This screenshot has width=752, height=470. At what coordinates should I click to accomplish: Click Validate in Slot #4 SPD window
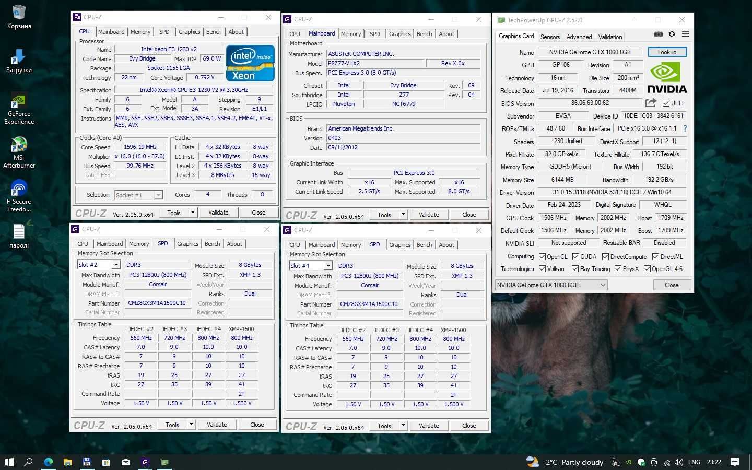(x=429, y=426)
